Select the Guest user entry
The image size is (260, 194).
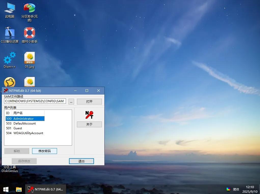pyautogui.click(x=18, y=128)
